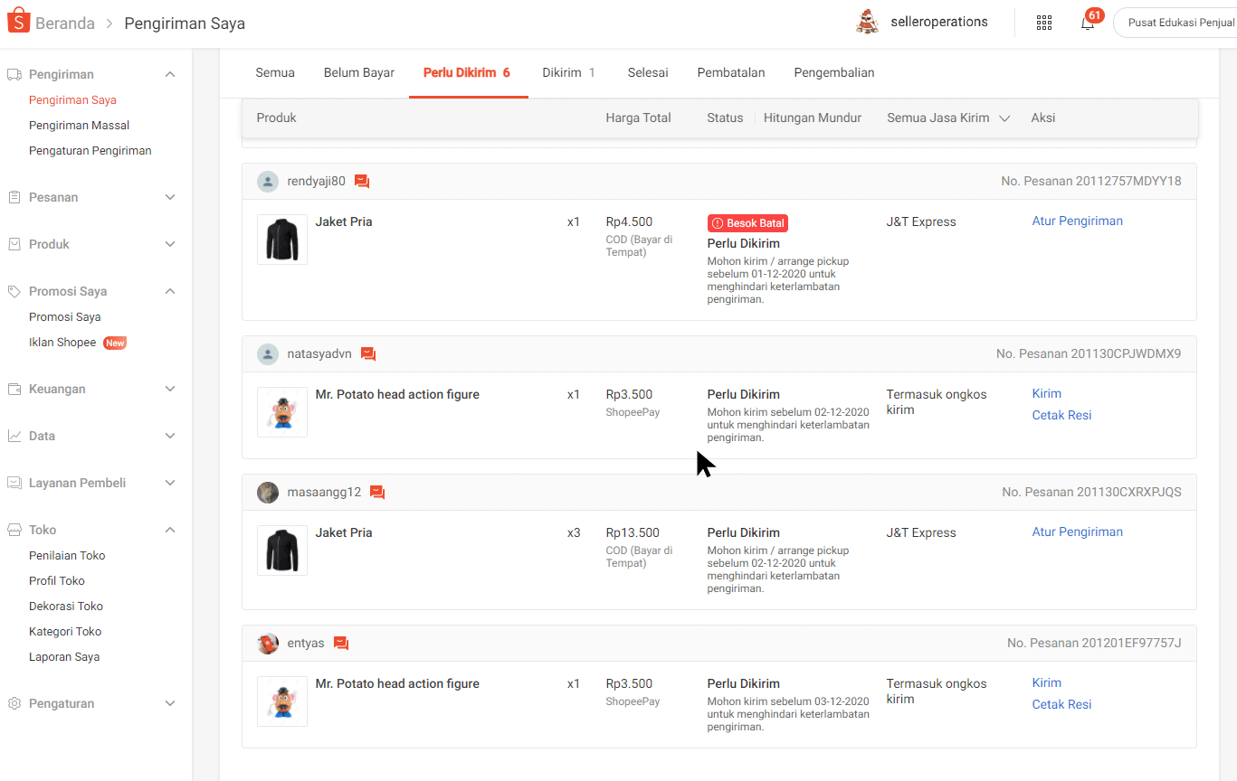1237x781 pixels.
Task: Expand the Pengaturan sidebar section
Action: tap(170, 703)
